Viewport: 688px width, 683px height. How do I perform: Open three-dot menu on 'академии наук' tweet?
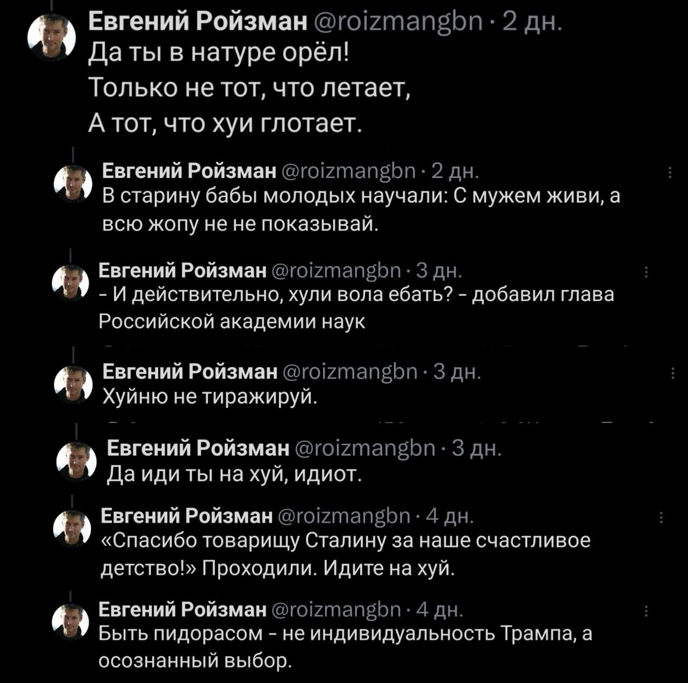point(646,272)
